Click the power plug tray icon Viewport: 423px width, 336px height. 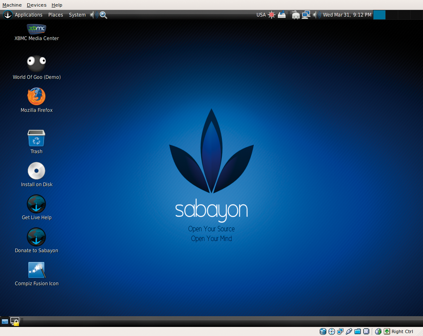296,15
